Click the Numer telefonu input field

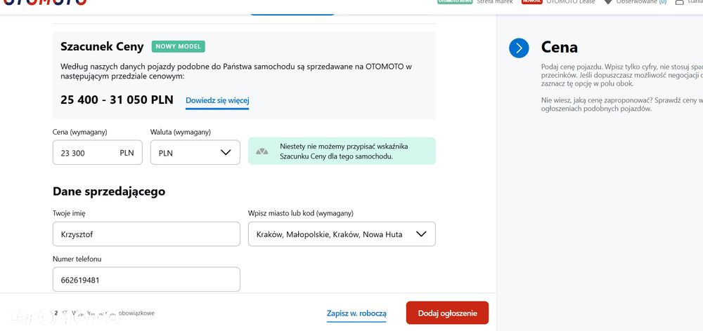pos(146,280)
